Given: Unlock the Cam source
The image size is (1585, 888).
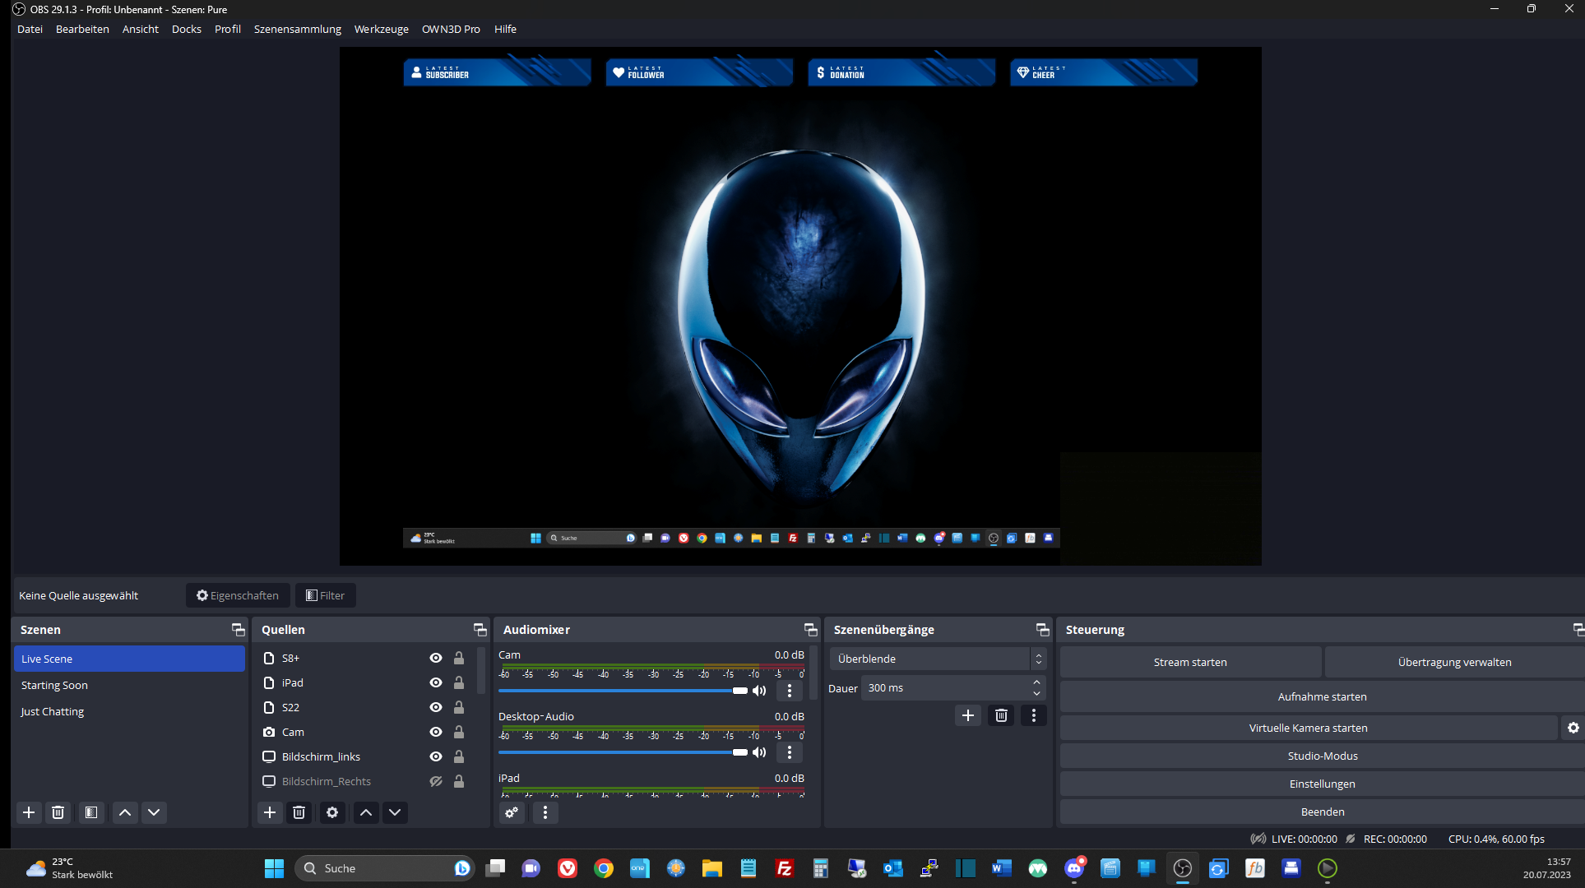Looking at the screenshot, I should (459, 732).
